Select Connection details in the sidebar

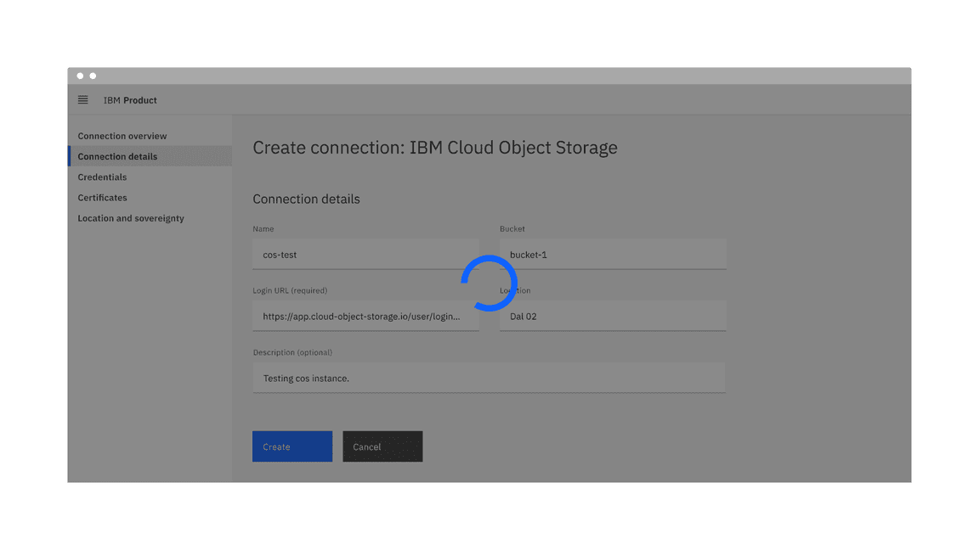coord(117,156)
